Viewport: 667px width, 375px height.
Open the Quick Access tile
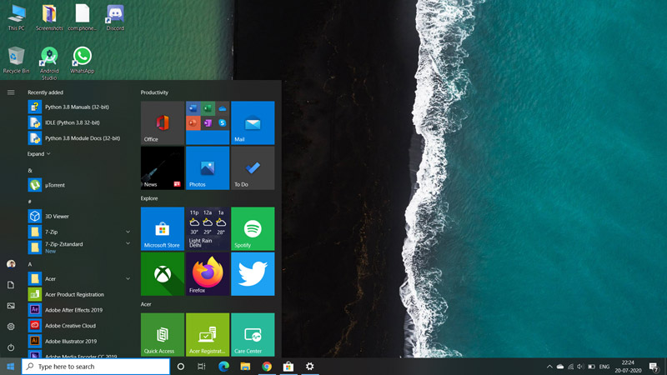pos(163,335)
